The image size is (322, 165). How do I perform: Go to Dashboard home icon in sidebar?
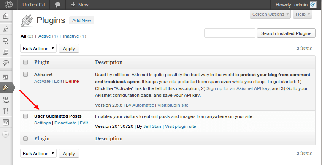click(x=6, y=16)
